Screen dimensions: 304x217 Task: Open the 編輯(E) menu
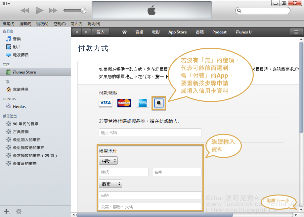click(x=25, y=24)
